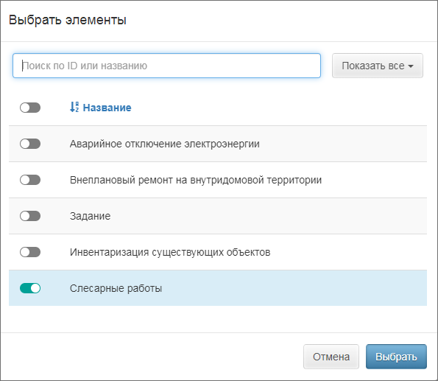Click the Выбрать button
Viewport: 438px width, 381px height.
(x=396, y=357)
